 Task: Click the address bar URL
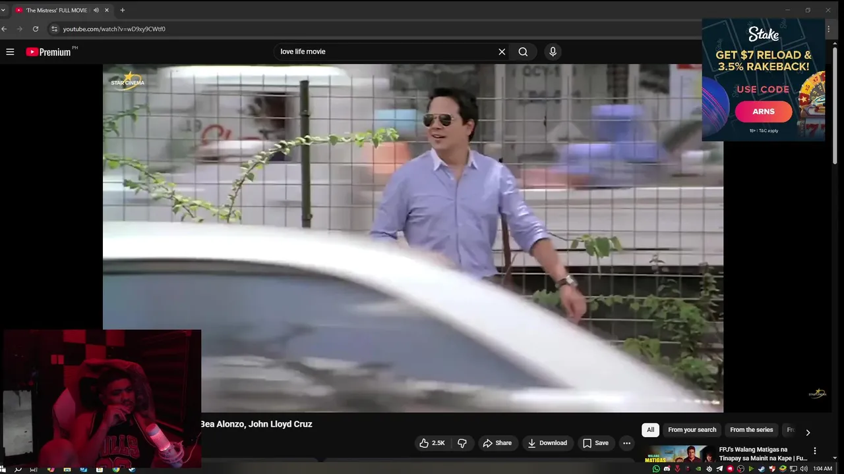114,29
